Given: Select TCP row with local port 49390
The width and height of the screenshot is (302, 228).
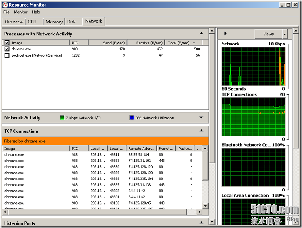Looking at the screenshot, I should click(x=103, y=167).
